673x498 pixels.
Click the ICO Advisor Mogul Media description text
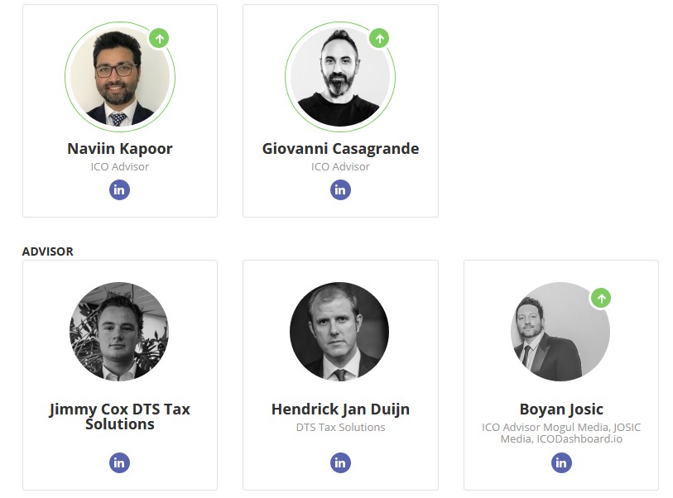561,433
